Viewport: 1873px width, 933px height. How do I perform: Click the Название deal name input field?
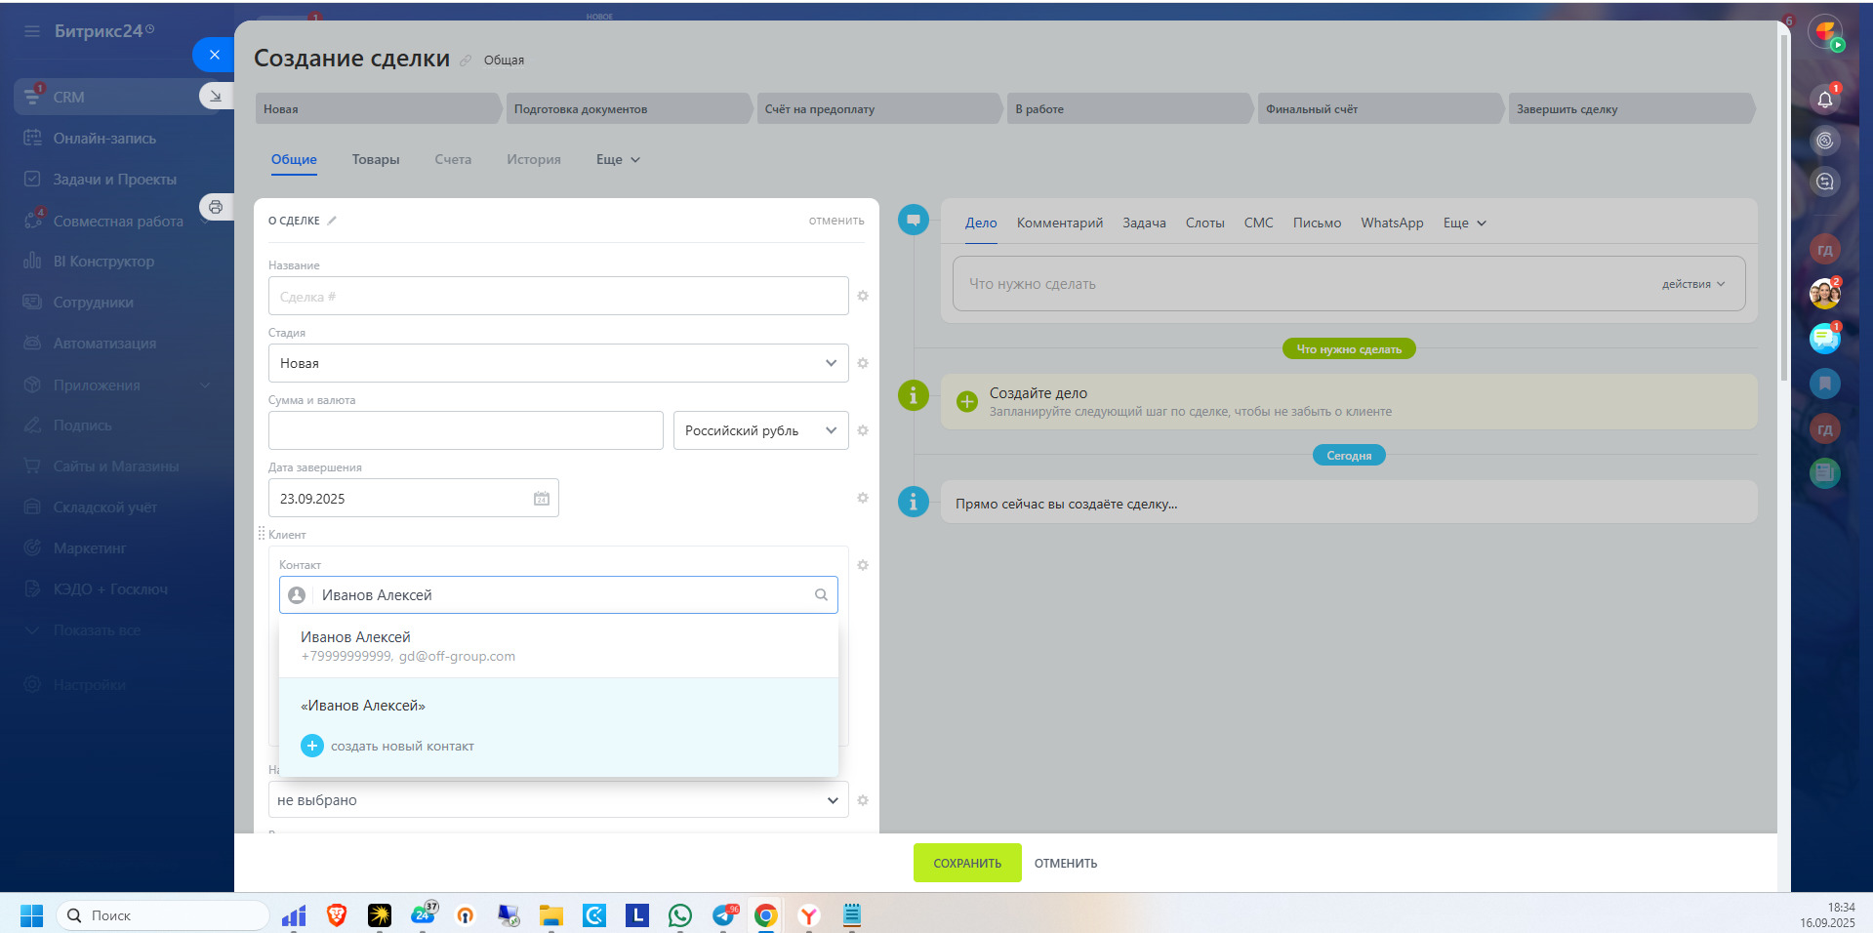pos(557,297)
